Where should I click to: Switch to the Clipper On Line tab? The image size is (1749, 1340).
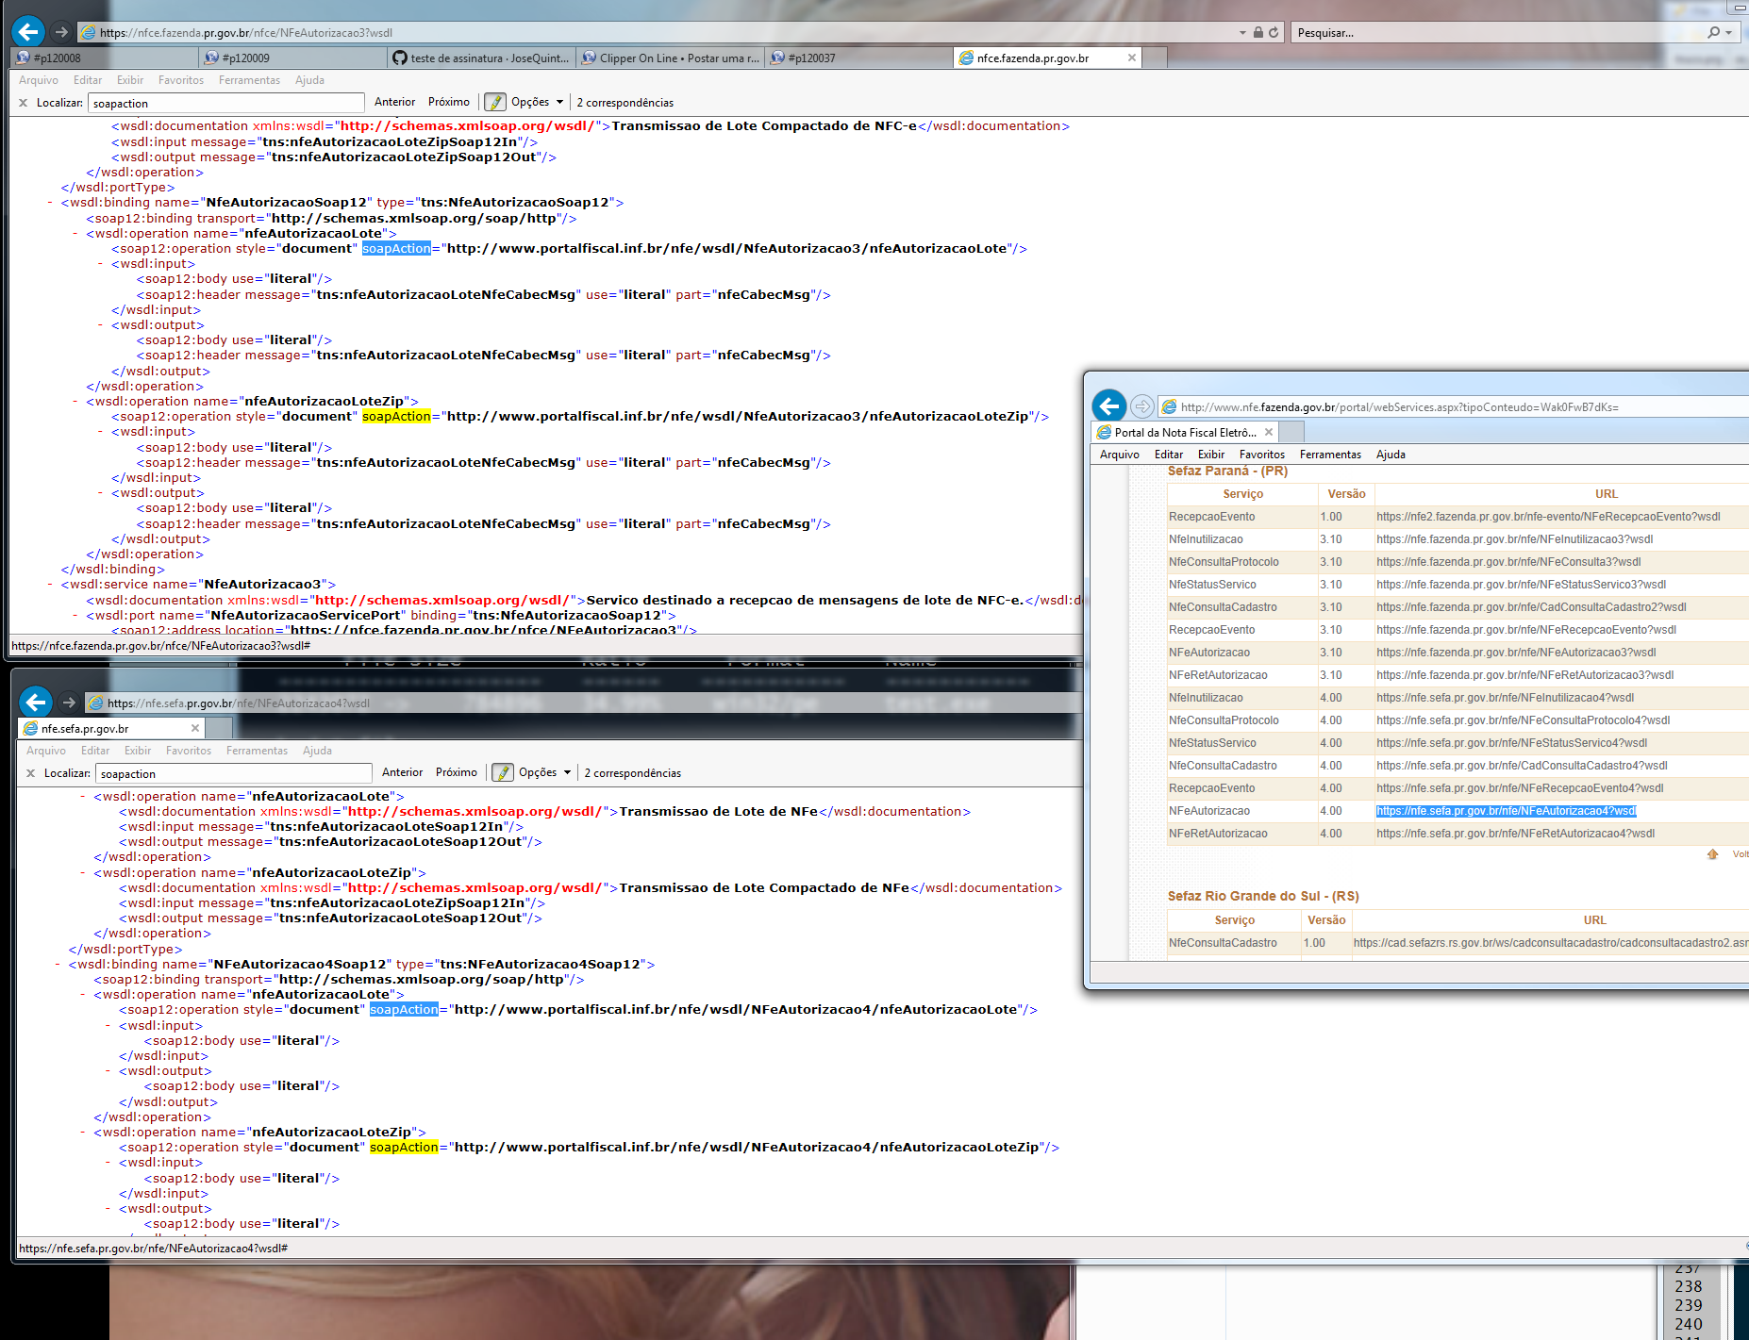coord(671,58)
